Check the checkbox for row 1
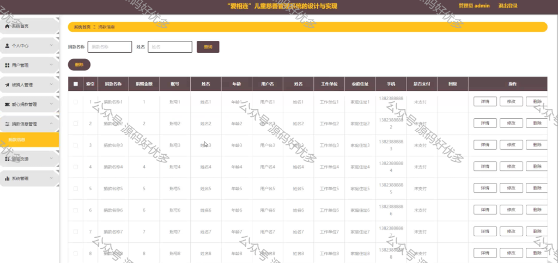Viewport: 558px width, 263px height. coord(75,102)
